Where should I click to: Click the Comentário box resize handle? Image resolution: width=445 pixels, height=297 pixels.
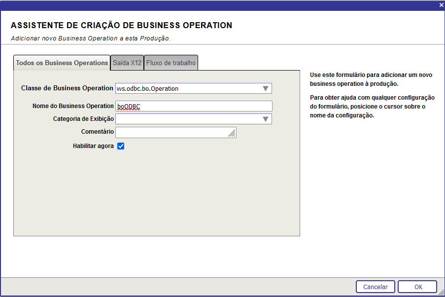point(233,134)
